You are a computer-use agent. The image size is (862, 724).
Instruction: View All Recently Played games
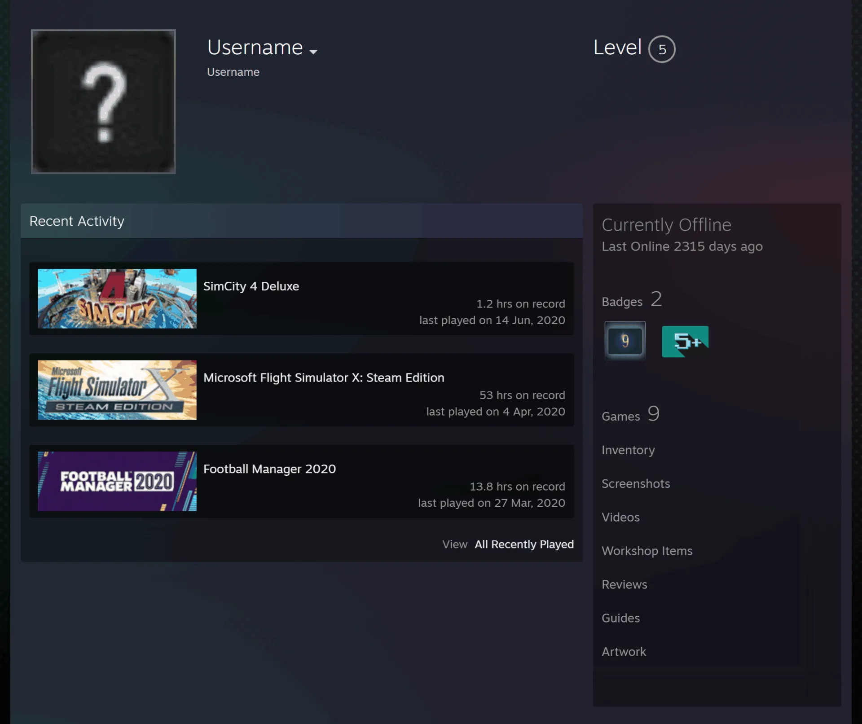[524, 544]
